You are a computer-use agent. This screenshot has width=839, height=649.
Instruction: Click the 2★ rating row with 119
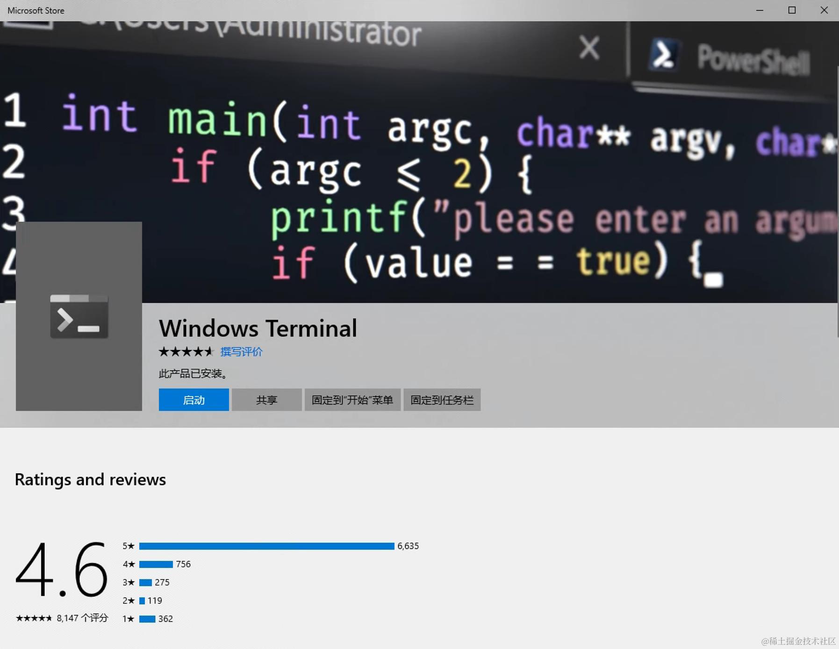(x=142, y=600)
